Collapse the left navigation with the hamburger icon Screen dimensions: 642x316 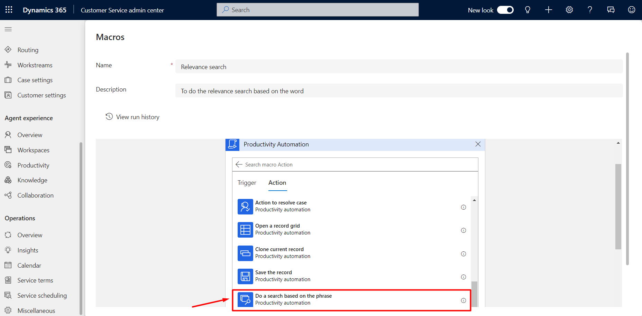[x=8, y=29]
